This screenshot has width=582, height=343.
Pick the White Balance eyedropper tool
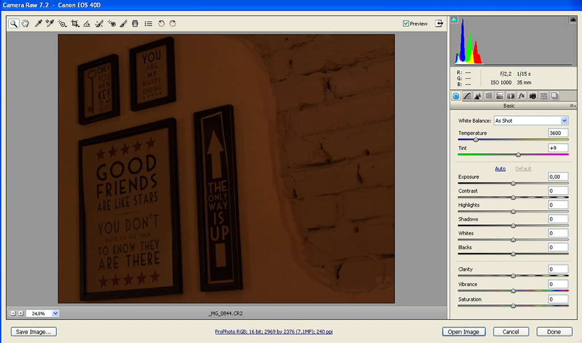tap(38, 24)
